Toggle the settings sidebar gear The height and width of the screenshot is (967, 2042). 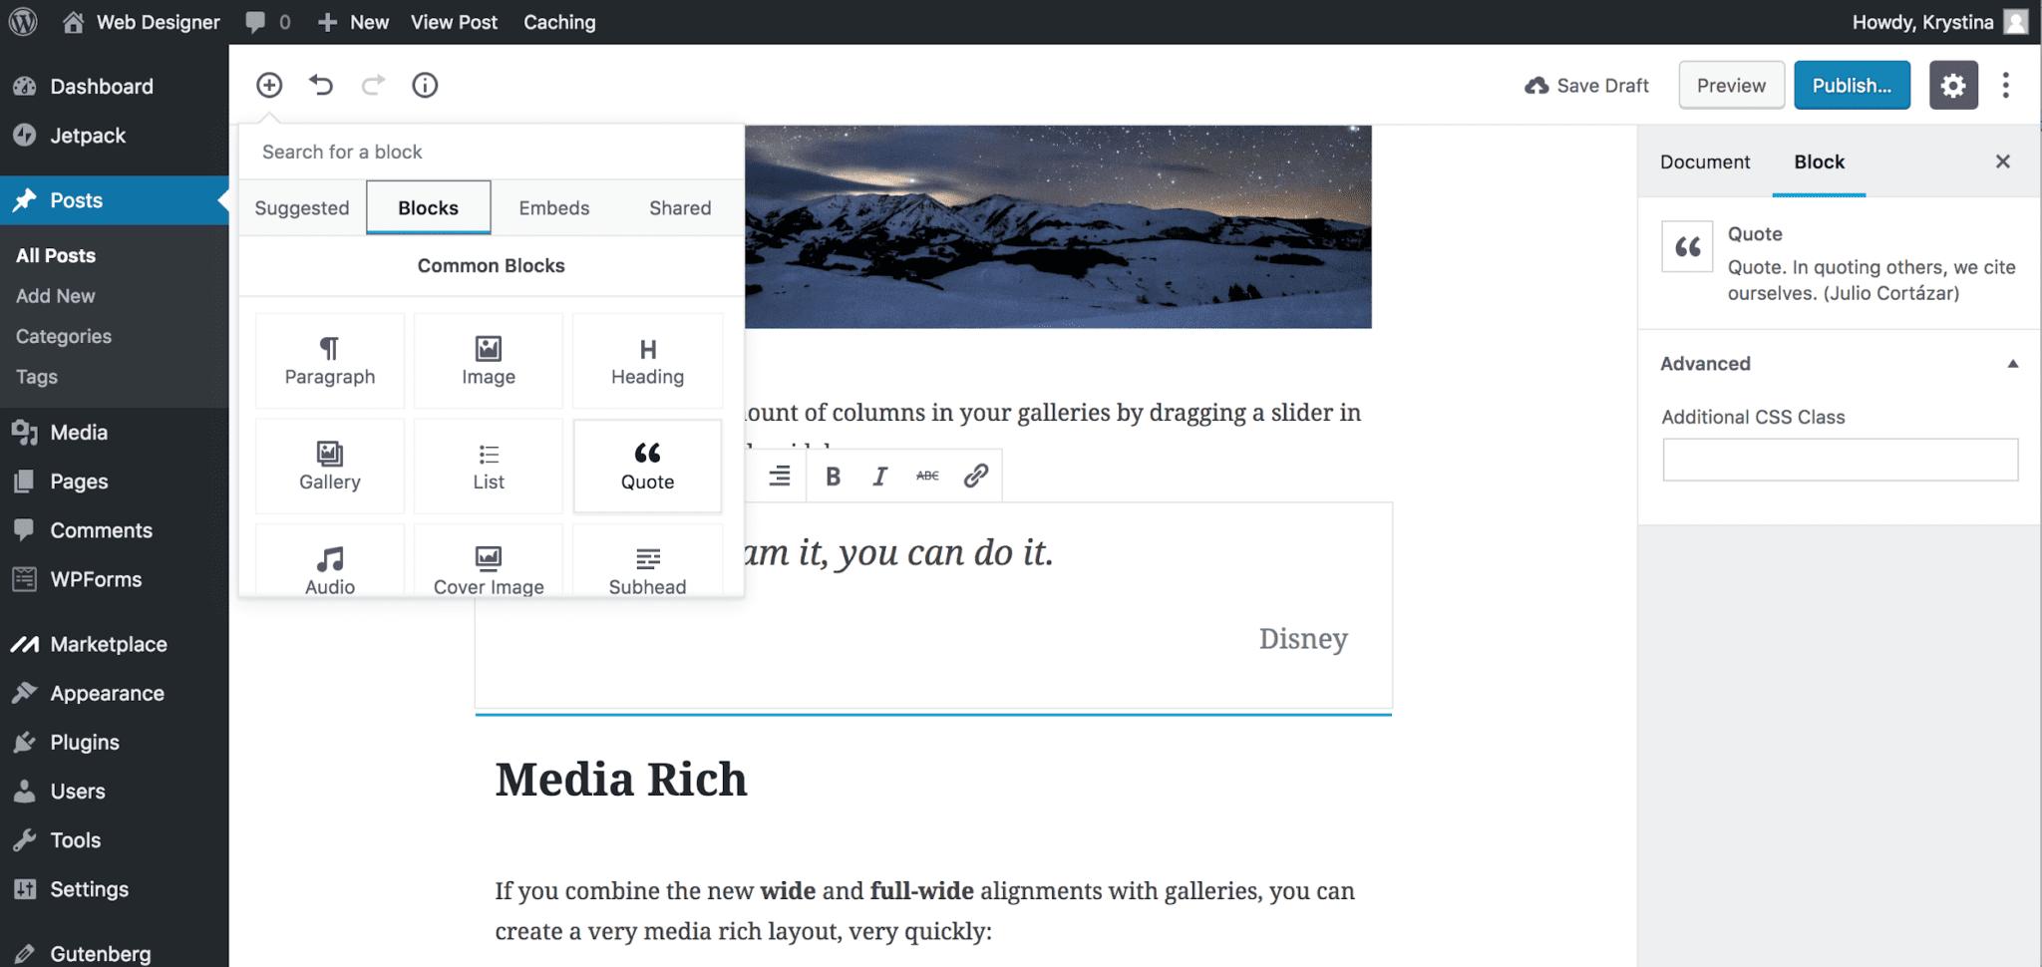(1952, 86)
